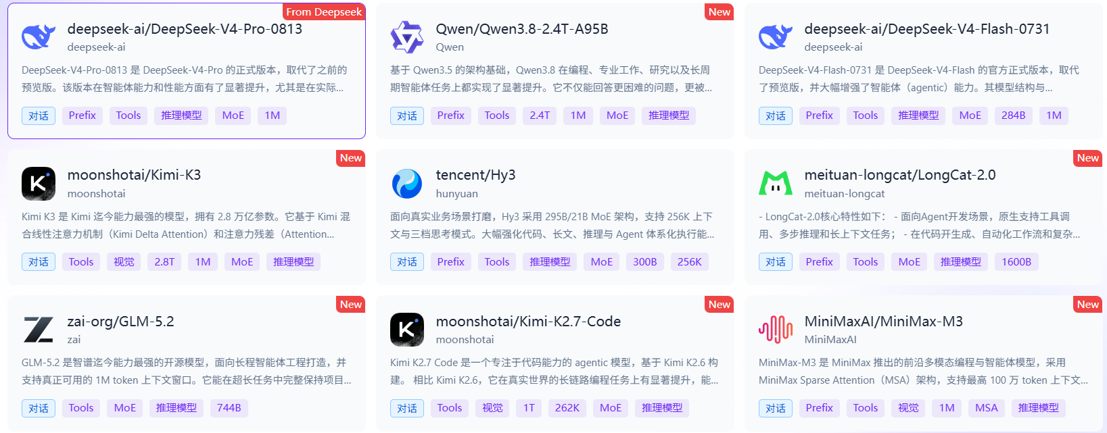The image size is (1107, 433).
Task: Click the DeepSeek-V4-Pro-0813 whale logo
Action: [39, 37]
